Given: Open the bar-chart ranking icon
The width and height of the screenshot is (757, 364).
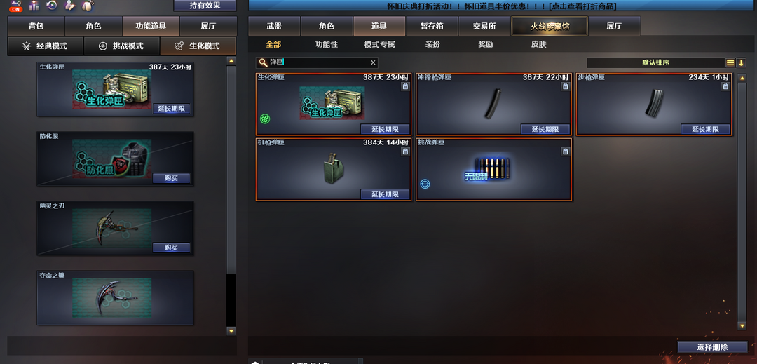Looking at the screenshot, I should (x=34, y=6).
